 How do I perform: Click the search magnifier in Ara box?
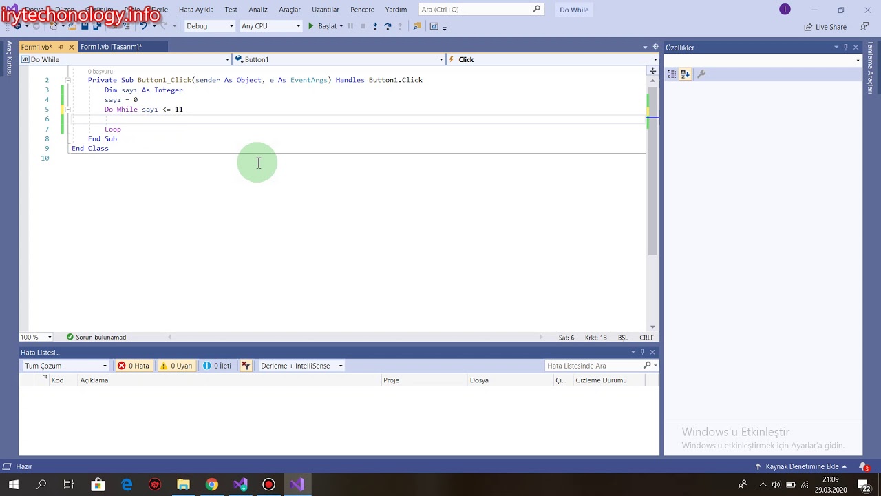pos(537,9)
